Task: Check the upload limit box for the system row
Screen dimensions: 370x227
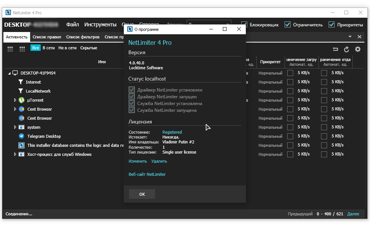Action: point(324,127)
